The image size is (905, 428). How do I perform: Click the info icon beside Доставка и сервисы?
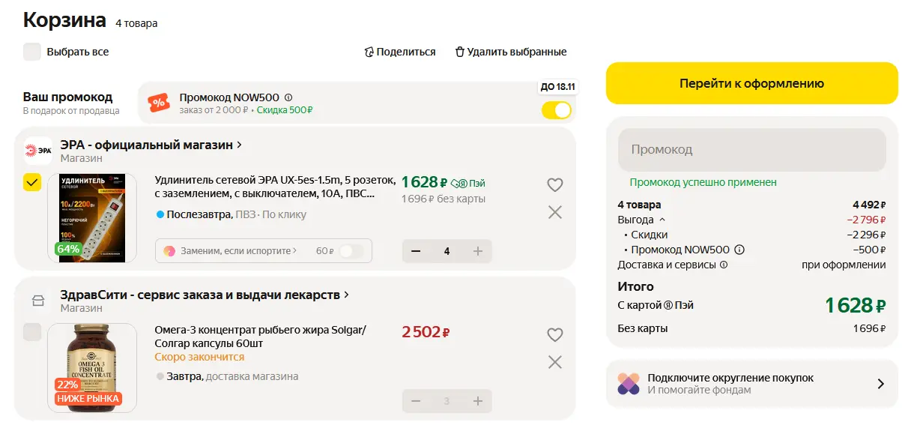724,265
